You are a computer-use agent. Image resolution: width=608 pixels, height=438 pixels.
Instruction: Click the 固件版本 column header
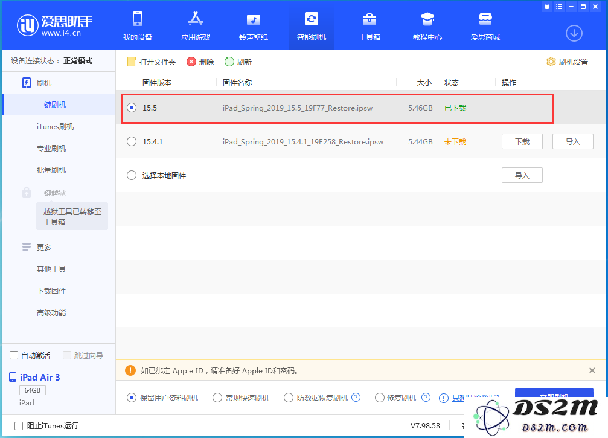pyautogui.click(x=156, y=82)
